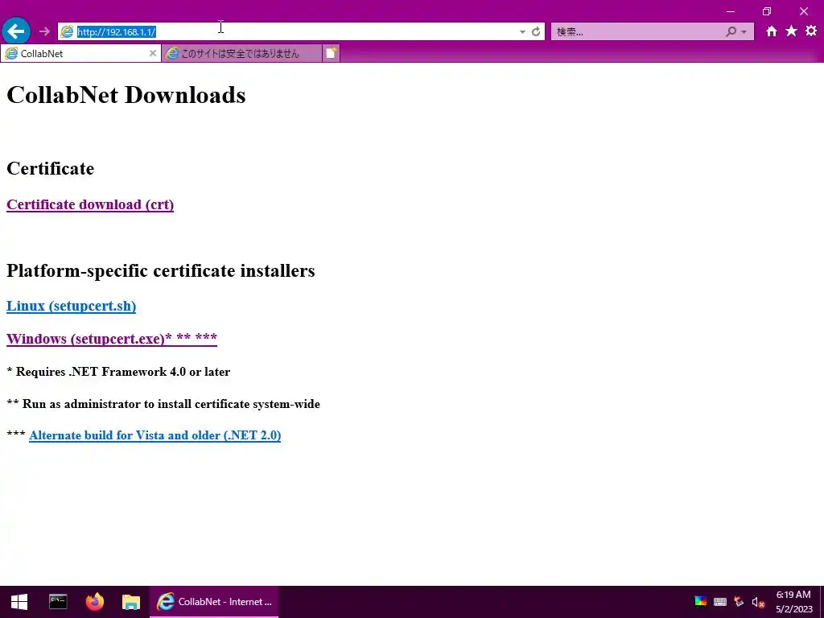The height and width of the screenshot is (618, 824).
Task: Open Favorites star icon
Action: [791, 31]
